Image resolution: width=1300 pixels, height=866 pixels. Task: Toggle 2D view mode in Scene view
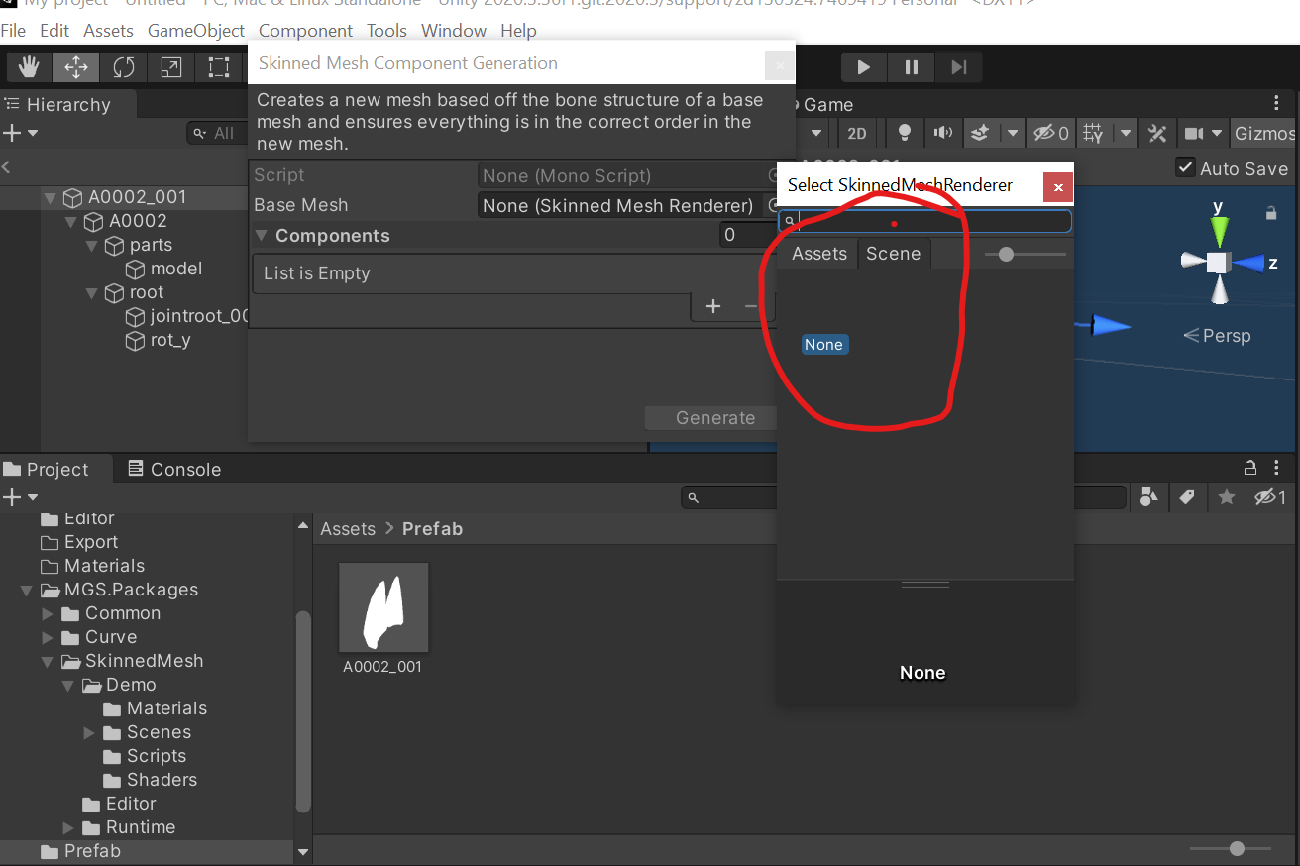tap(857, 133)
